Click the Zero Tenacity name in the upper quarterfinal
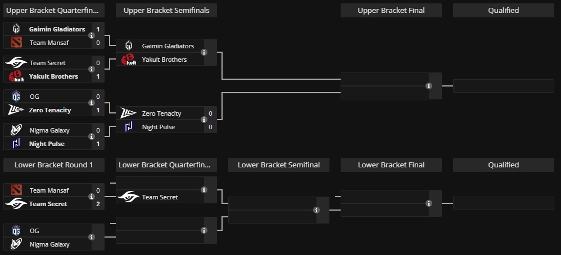 point(50,110)
